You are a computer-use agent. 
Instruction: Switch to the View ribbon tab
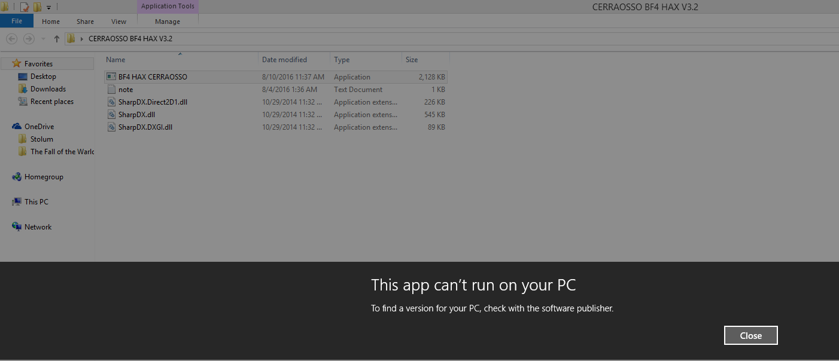pos(118,22)
